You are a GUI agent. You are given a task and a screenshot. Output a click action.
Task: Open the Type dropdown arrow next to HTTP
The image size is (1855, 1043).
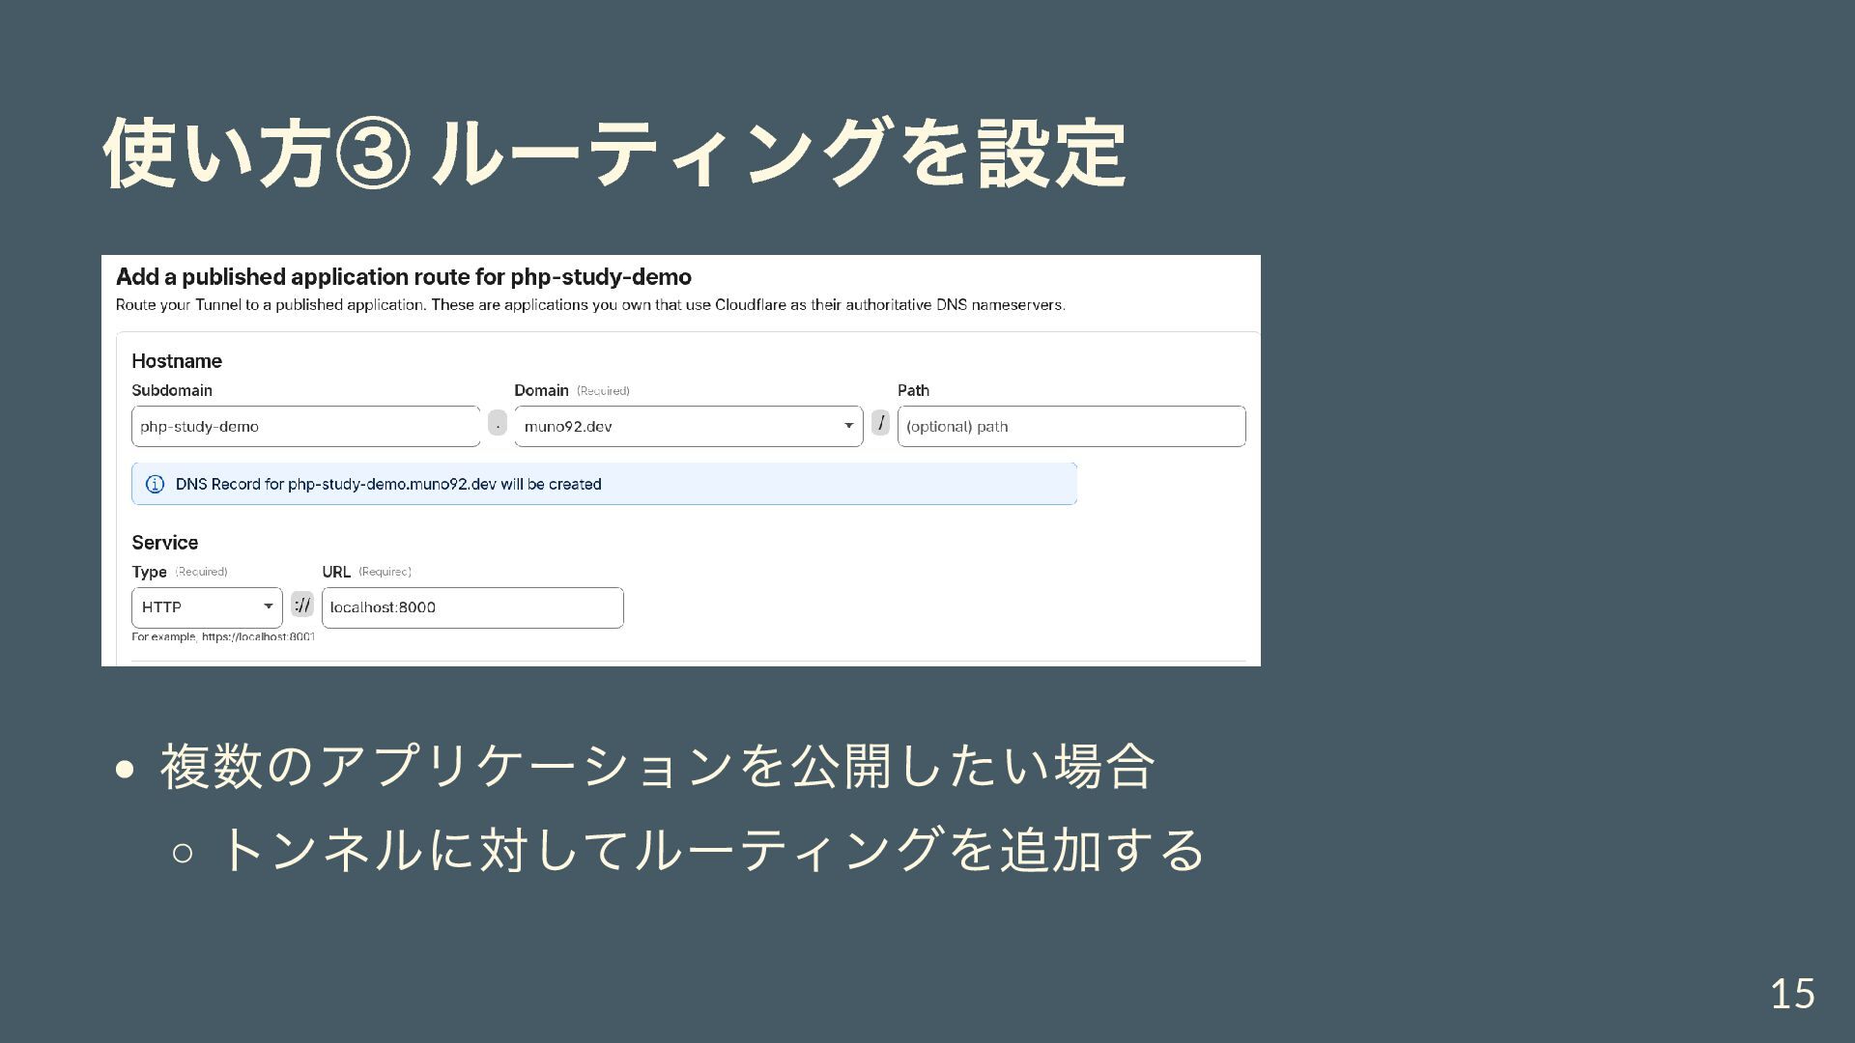click(x=268, y=606)
